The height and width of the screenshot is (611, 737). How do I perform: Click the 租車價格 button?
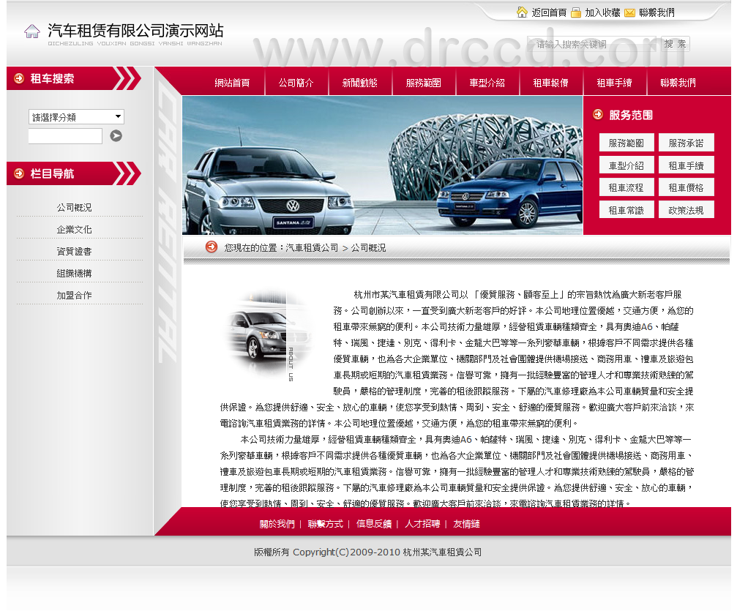click(x=687, y=187)
